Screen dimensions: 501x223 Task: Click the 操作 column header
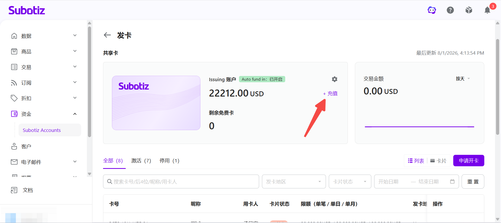tap(438, 204)
